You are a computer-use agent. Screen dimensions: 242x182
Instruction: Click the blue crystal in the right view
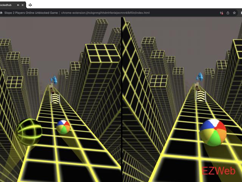199,77
